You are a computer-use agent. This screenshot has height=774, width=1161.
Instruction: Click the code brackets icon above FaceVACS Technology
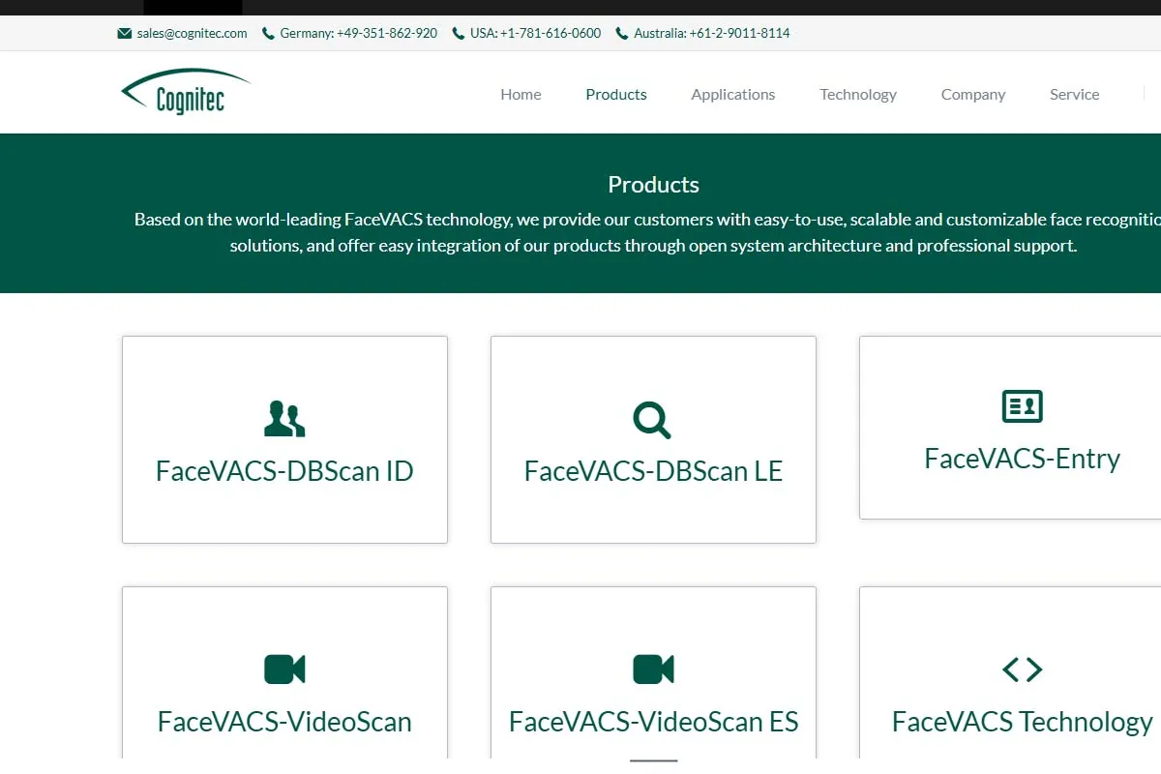(1023, 669)
